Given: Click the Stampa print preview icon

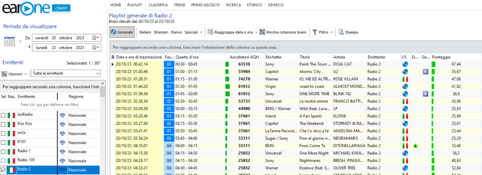Looking at the screenshot, I should pos(341,32).
